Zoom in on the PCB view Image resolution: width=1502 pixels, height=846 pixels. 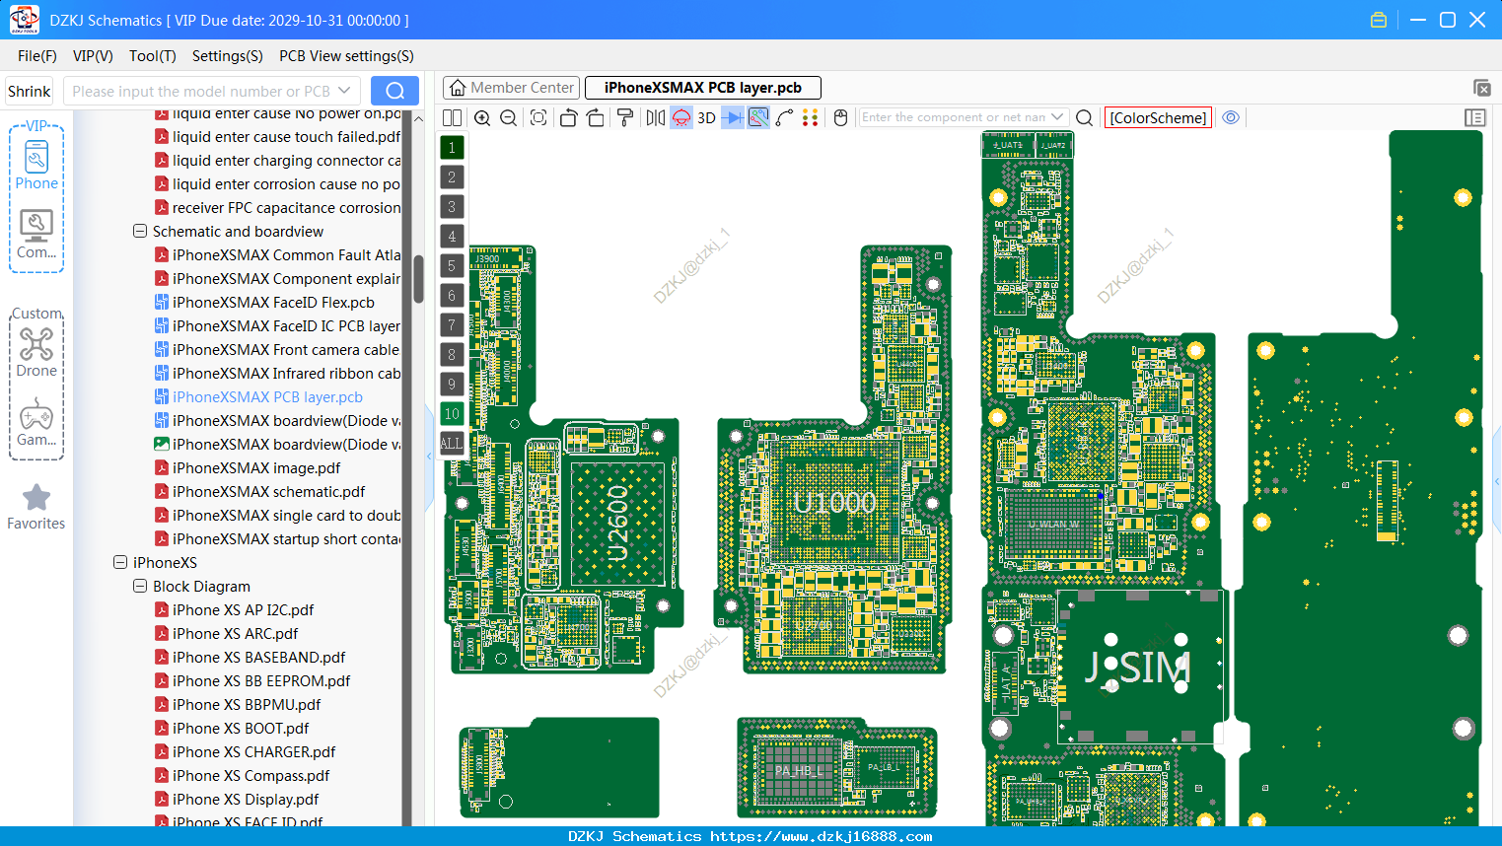pos(482,118)
